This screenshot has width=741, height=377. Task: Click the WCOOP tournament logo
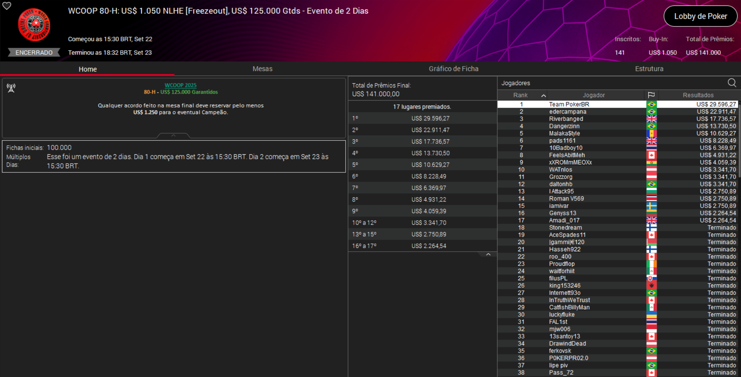pos(34,25)
